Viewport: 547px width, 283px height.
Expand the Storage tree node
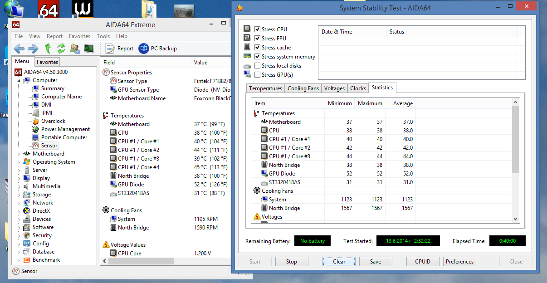19,195
